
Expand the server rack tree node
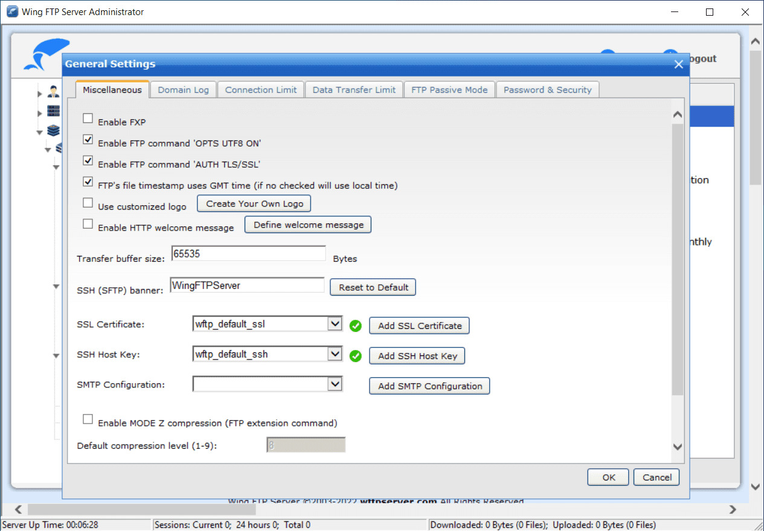[40, 113]
